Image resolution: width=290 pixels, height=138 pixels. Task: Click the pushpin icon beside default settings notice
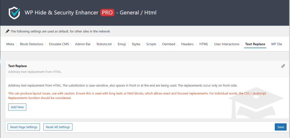coord(7,31)
